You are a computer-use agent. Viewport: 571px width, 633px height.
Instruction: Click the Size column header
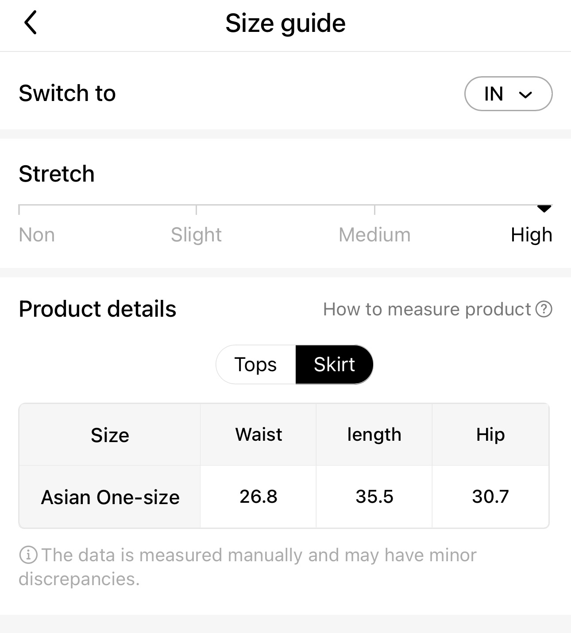[x=110, y=435]
